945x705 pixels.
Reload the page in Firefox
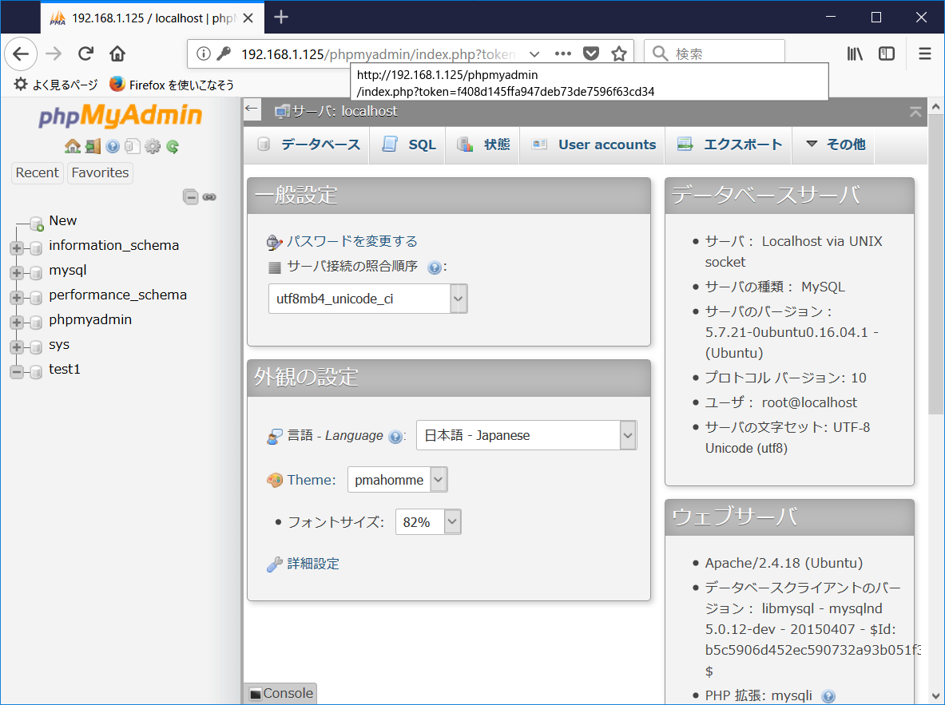85,53
